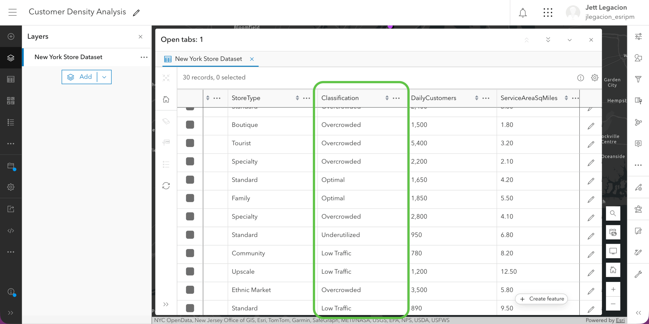Screen dimensions: 649x324
Task: Select the New York Store Dataset tab
Action: (x=208, y=59)
